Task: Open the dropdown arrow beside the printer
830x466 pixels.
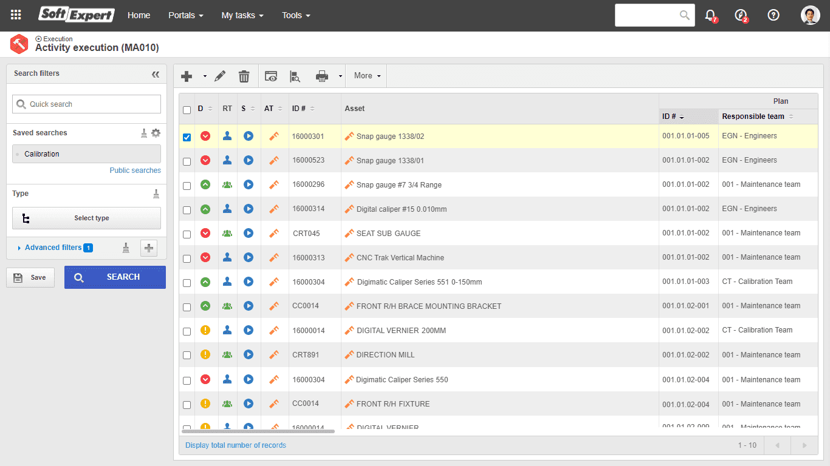Action: coord(340,76)
